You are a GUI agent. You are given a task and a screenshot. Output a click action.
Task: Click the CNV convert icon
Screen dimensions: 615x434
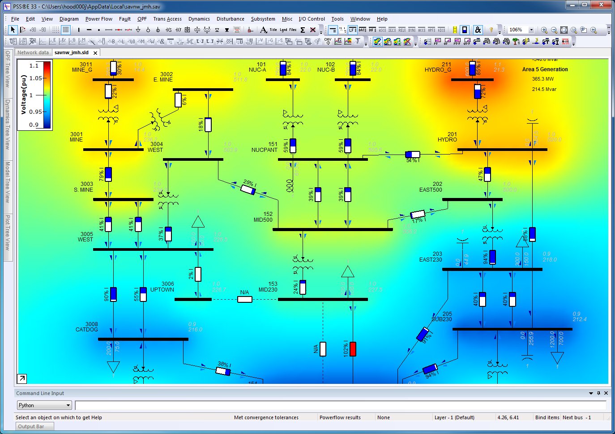328,41
